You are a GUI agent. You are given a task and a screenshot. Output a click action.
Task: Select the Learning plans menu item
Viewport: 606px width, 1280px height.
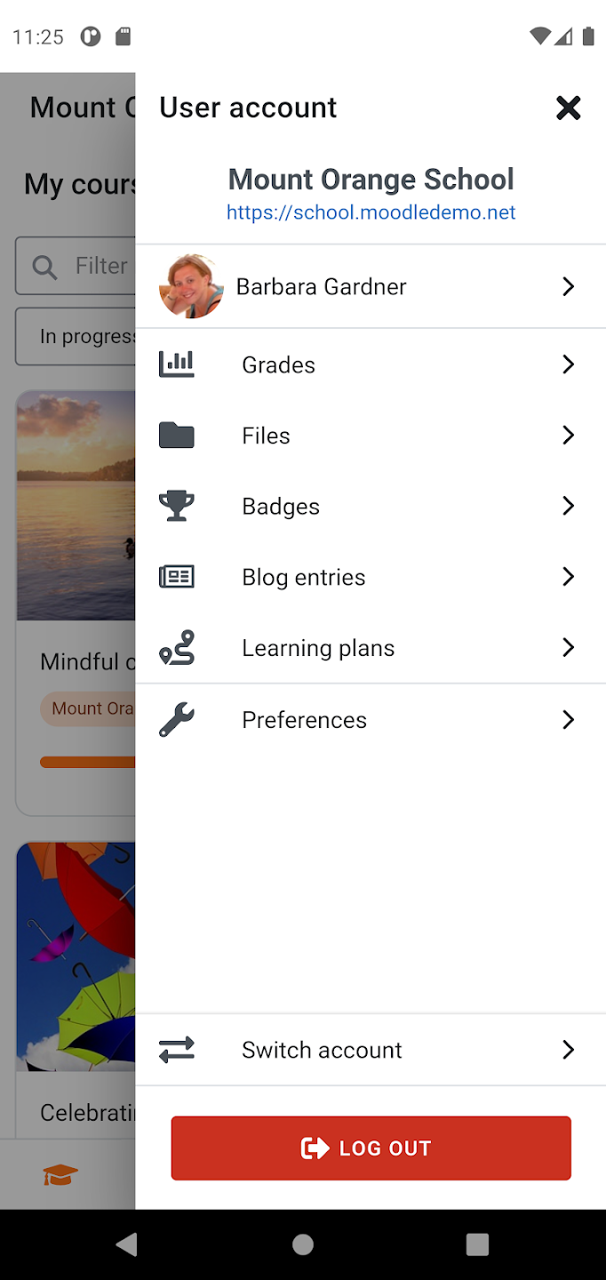[318, 648]
